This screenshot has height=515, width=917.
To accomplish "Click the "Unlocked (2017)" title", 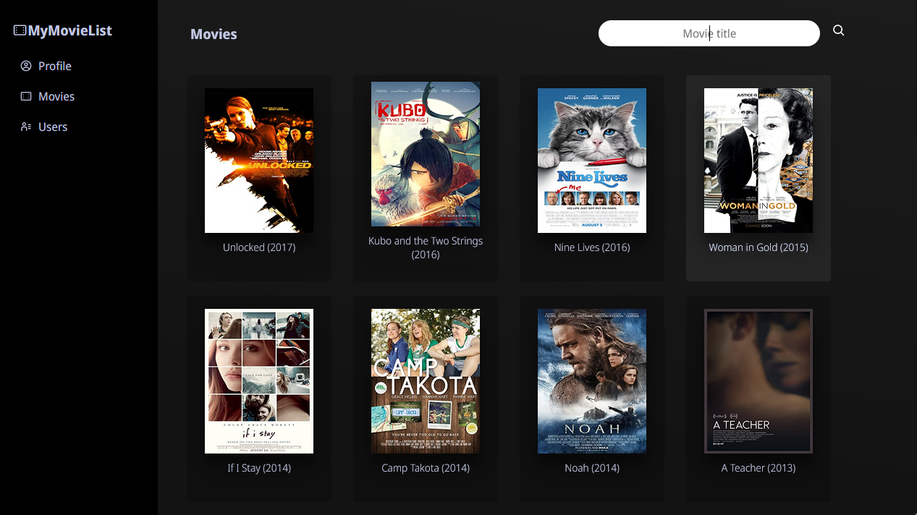I will (259, 247).
